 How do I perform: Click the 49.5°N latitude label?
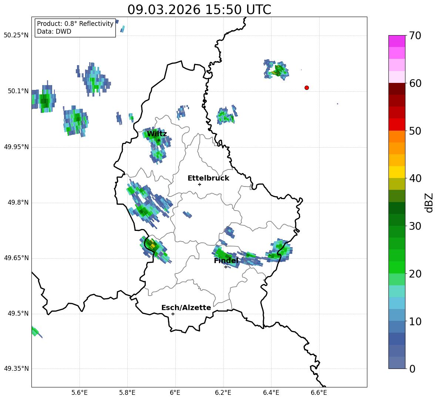point(18,314)
